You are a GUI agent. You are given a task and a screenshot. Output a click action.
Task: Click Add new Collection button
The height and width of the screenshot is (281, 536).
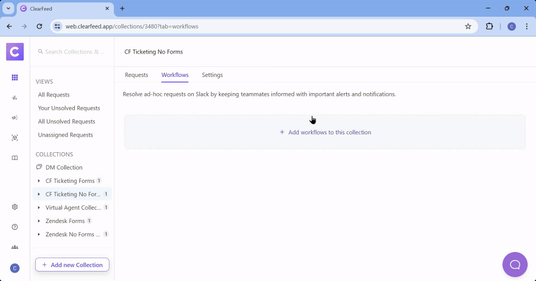(x=72, y=265)
